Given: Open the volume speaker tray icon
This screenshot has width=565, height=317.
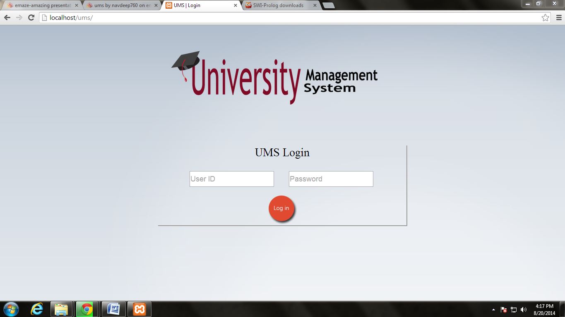Looking at the screenshot, I should pos(524,310).
